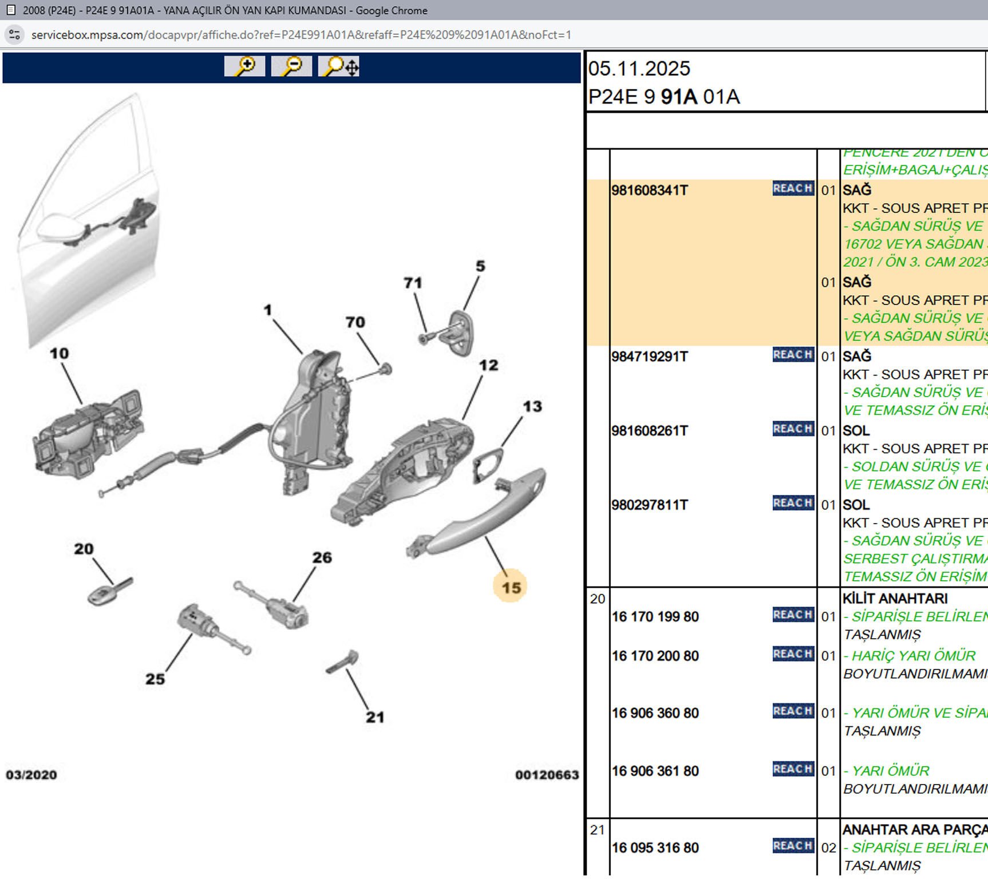Open site information icon in address bar

tap(14, 35)
